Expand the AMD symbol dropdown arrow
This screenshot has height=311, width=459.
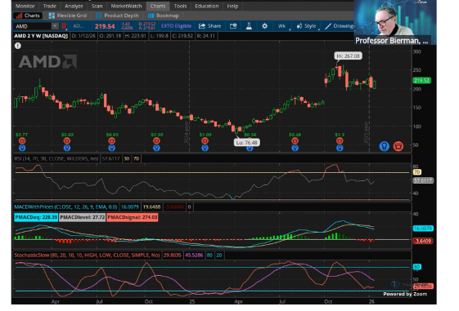[55, 26]
